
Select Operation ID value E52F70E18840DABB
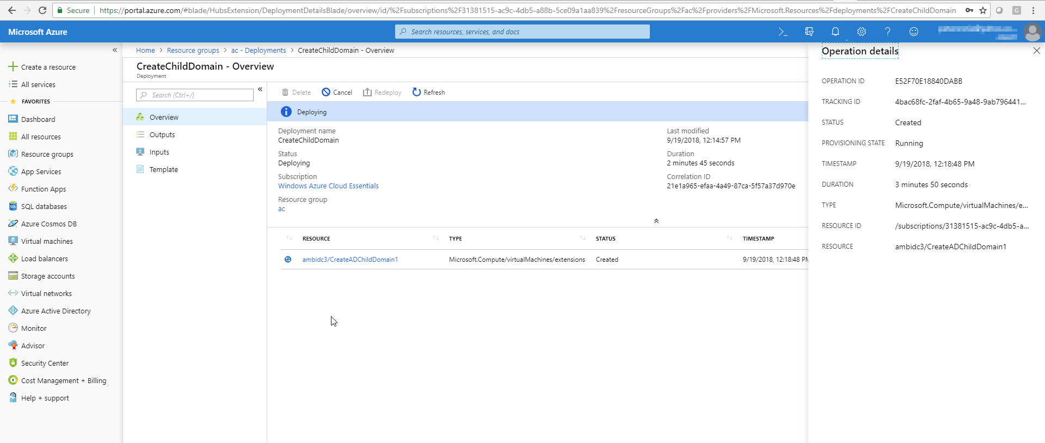click(x=929, y=81)
